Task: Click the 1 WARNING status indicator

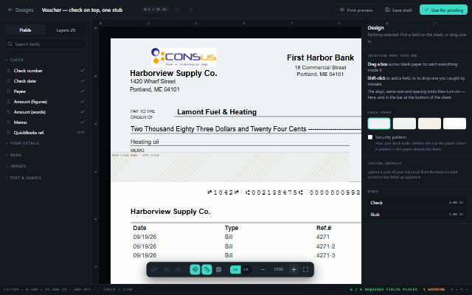Action: 434,290
